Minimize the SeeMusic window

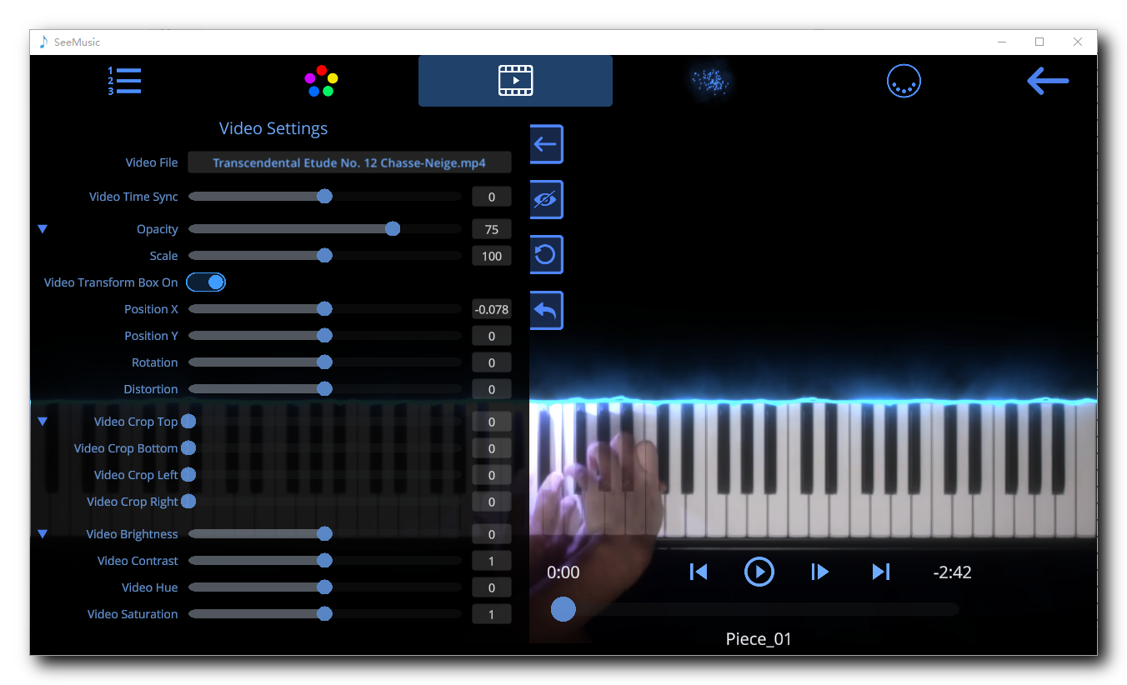tap(1001, 42)
